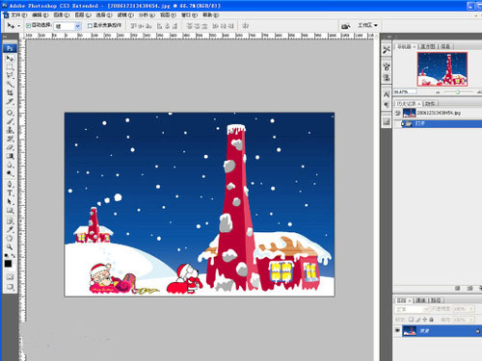The height and width of the screenshot is (361, 482).
Task: Hide the Background layer eye icon
Action: (397, 330)
